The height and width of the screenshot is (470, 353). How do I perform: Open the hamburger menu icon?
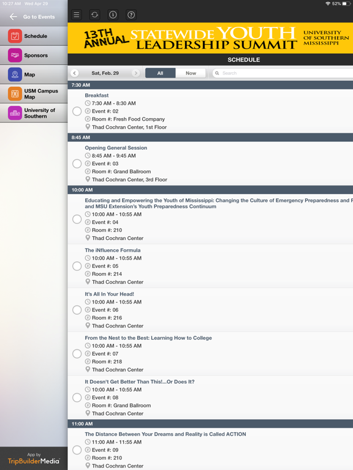[77, 15]
